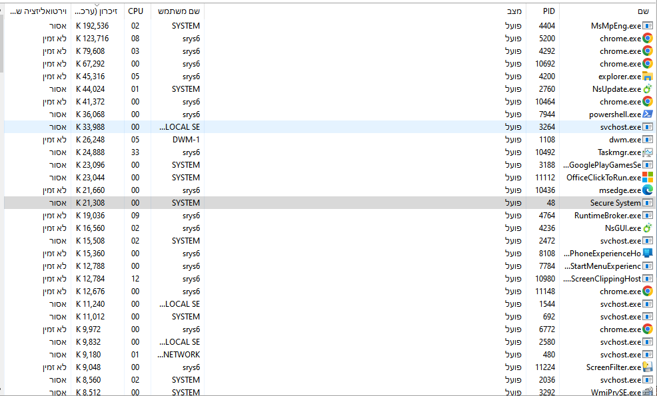The height and width of the screenshot is (396, 657).
Task: Click the שם משתמש username column header
Action: pyautogui.click(x=177, y=11)
